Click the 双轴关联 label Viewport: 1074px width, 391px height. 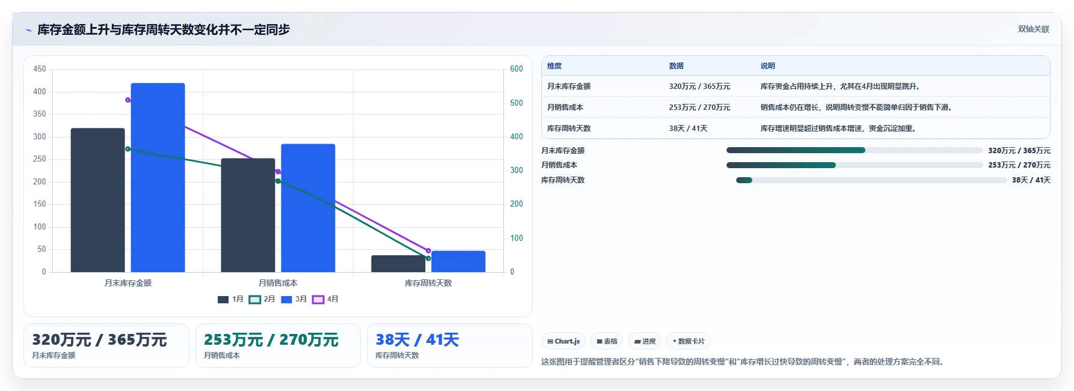1033,29
